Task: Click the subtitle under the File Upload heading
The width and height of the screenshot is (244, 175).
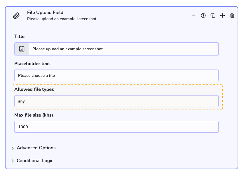Action: (x=62, y=19)
